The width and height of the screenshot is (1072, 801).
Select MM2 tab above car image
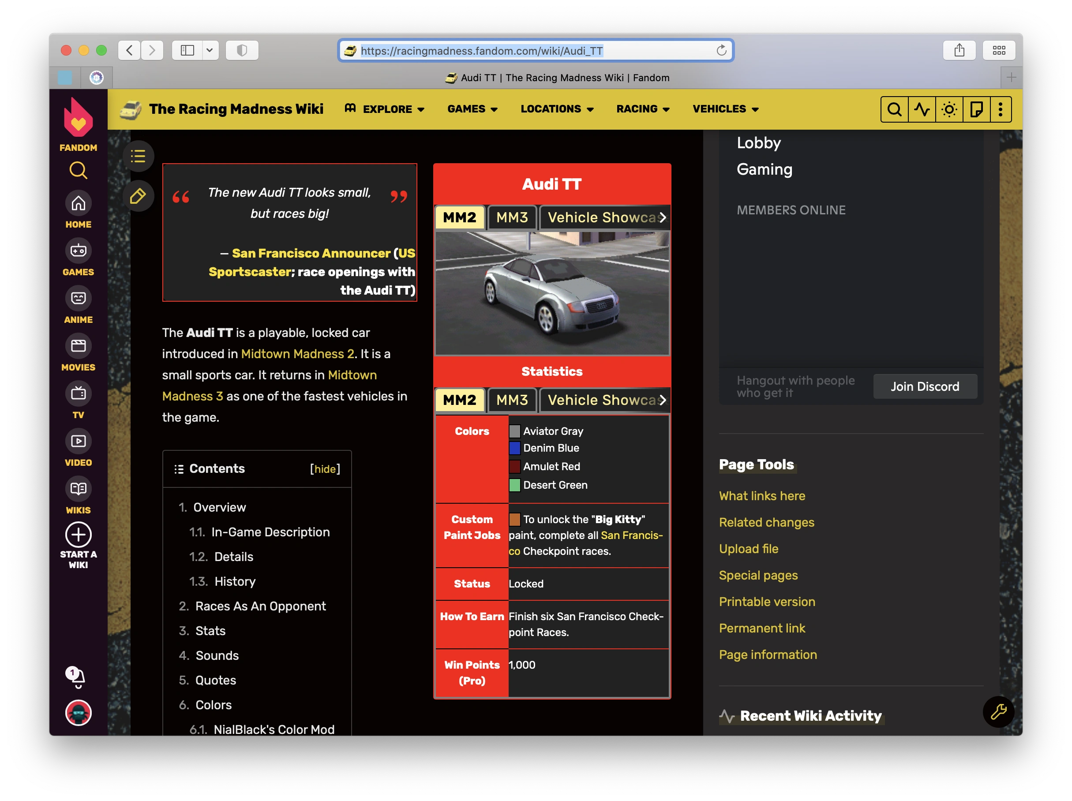point(459,217)
